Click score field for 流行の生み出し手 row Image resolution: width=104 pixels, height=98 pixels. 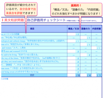(x=71, y=62)
